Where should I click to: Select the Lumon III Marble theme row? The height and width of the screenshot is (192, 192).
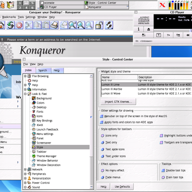pos(146,89)
